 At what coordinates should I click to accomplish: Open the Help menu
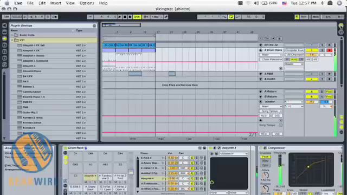[103, 3]
